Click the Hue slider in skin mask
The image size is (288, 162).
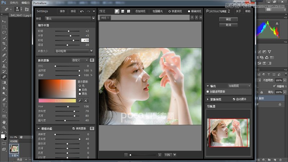67,107
